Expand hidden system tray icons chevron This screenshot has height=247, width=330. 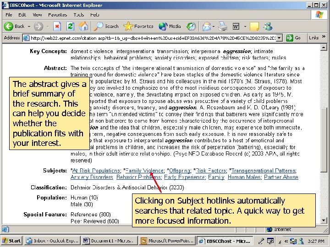tap(286, 241)
